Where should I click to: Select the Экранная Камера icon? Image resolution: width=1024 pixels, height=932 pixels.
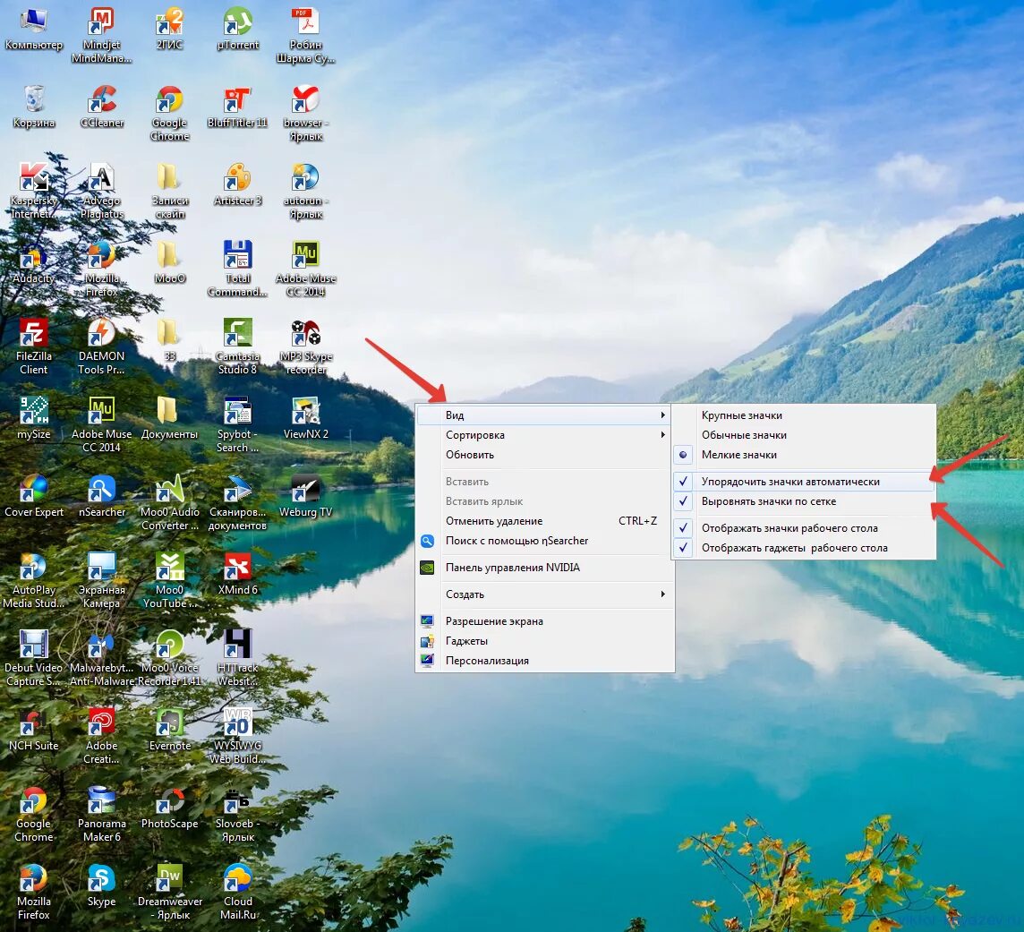pos(101,580)
